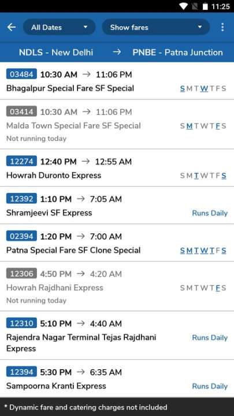
Task: Tap train number badge 03484
Action: point(21,75)
